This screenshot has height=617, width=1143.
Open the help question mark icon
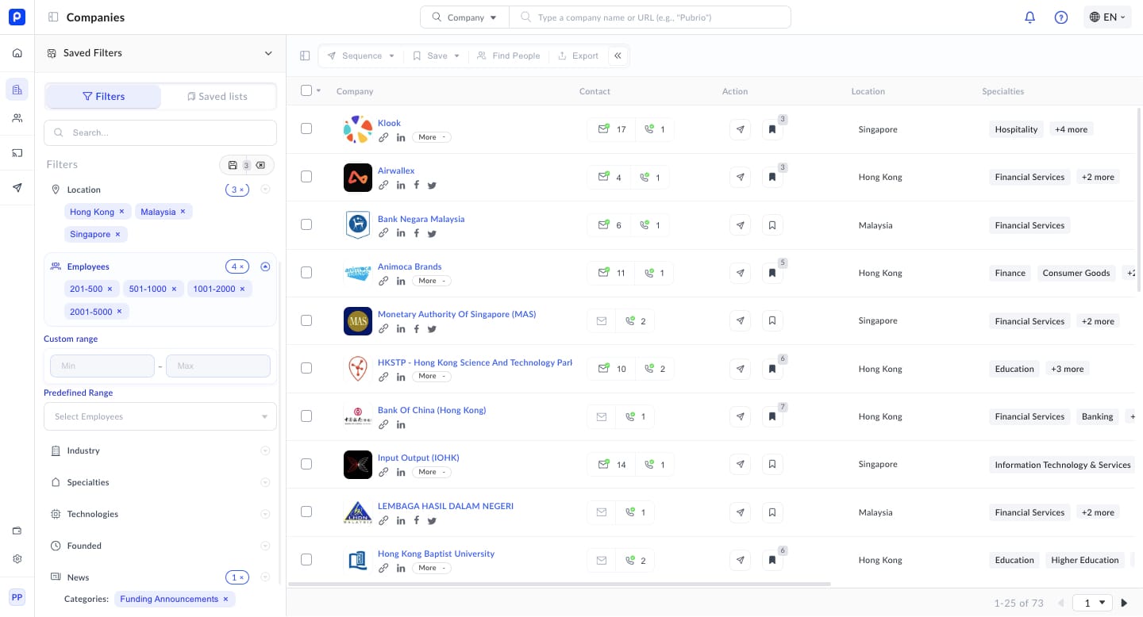[1060, 17]
